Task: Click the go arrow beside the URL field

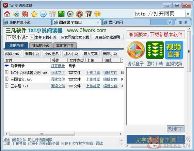Action: (188, 14)
